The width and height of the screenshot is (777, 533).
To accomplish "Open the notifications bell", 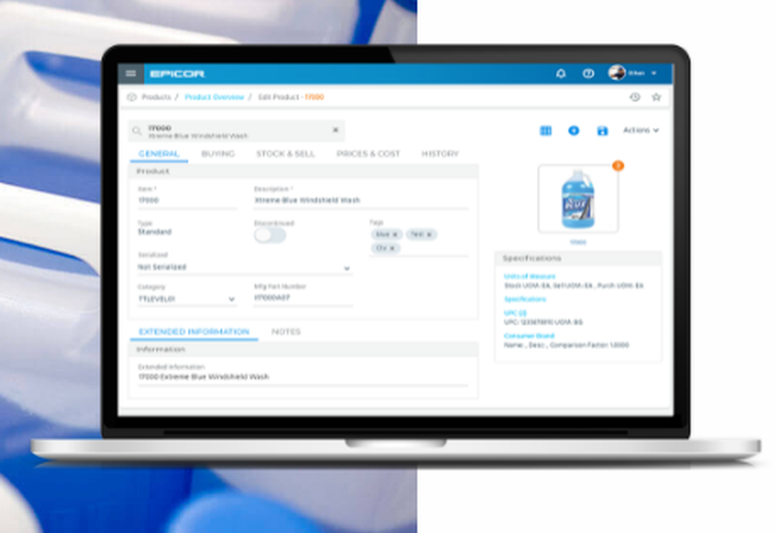I will pos(560,74).
